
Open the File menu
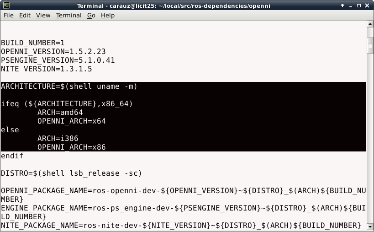[9, 15]
